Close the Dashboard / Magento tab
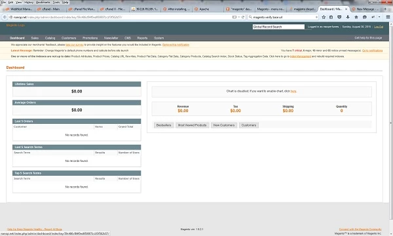Image resolution: width=393 pixels, height=236 pixels. 346,9
